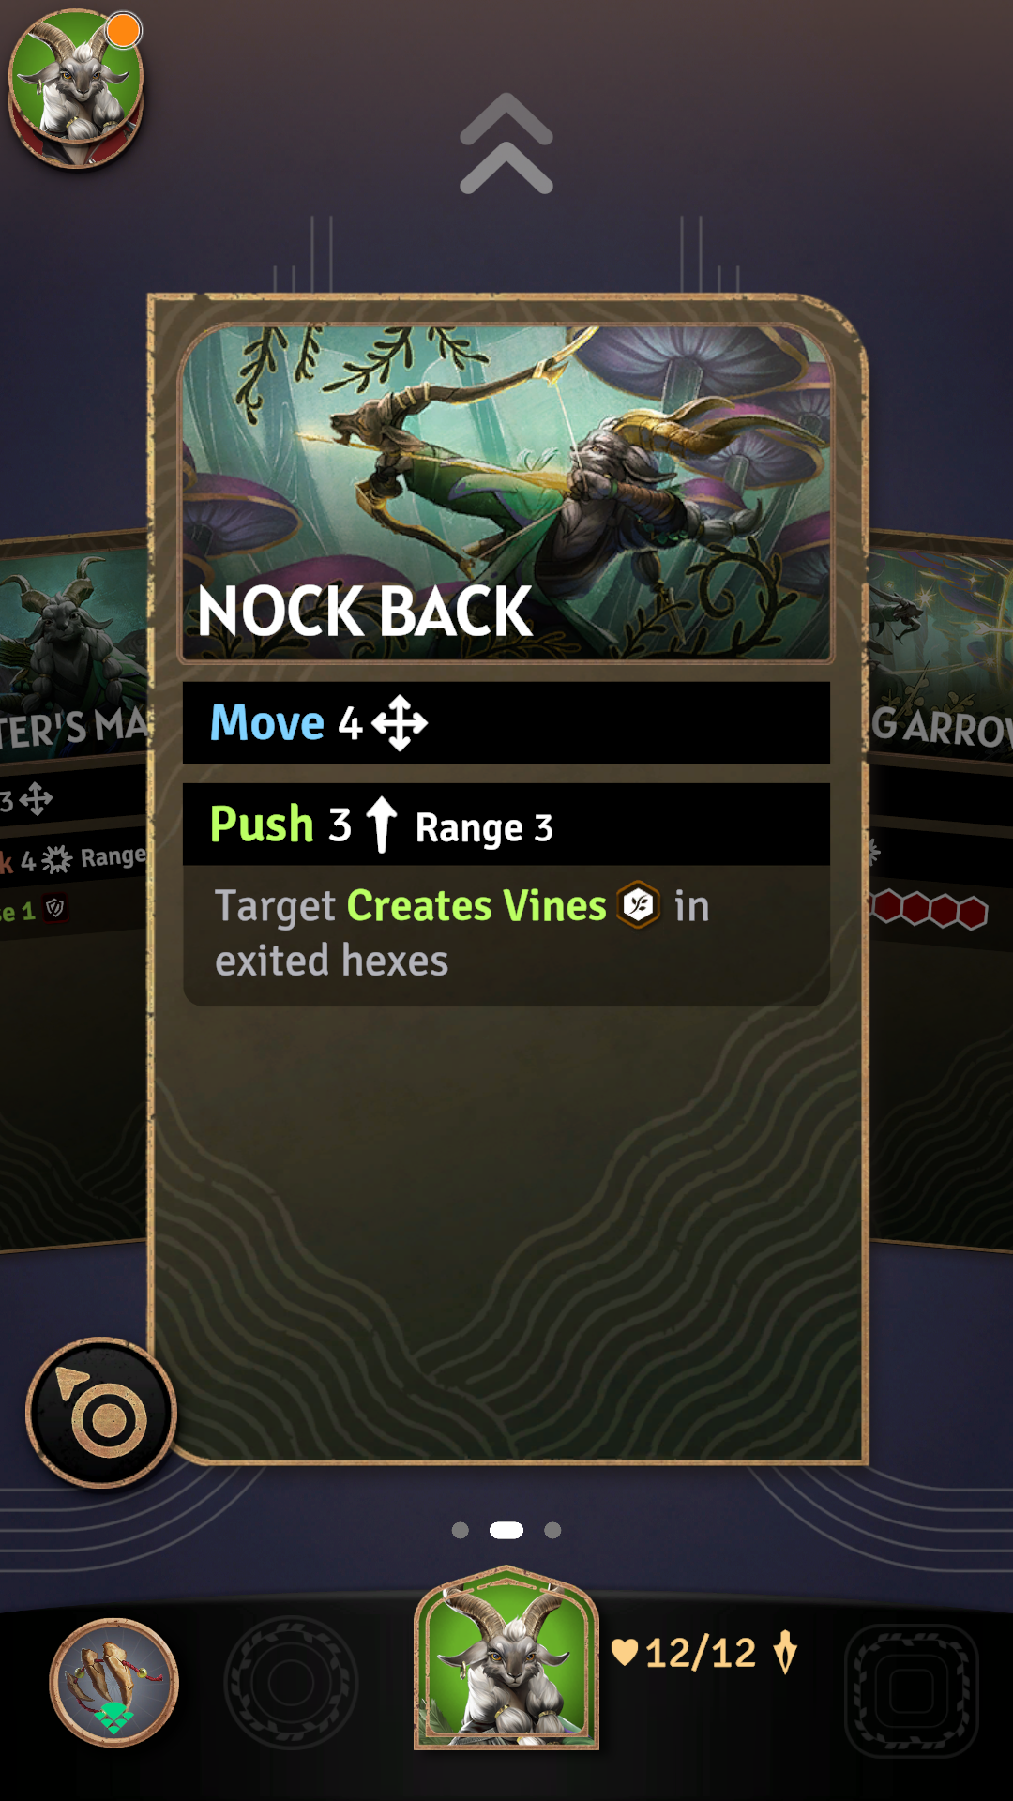Expand upward with the double chevron arrow
1013x1801 pixels.
(506, 144)
